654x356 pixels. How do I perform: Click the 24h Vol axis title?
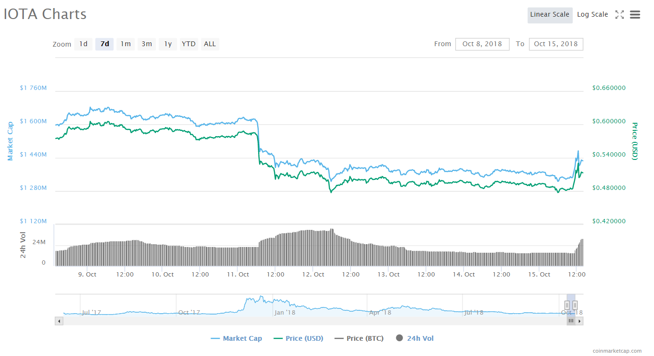click(23, 245)
